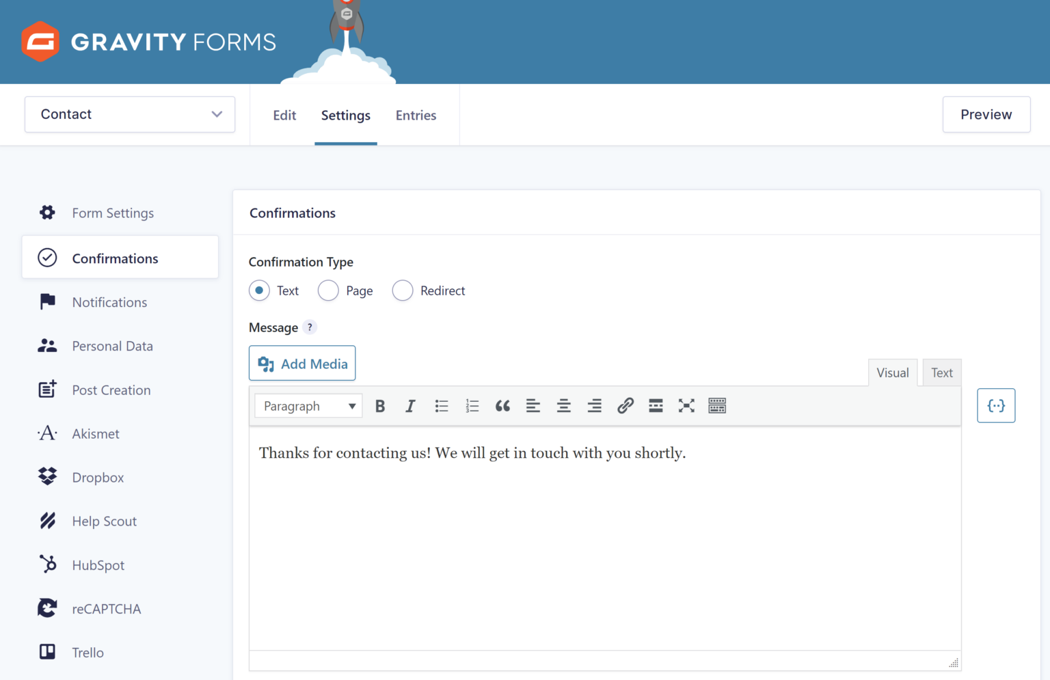Choose Redirect as confirmation type
Image resolution: width=1050 pixels, height=680 pixels.
[403, 290]
